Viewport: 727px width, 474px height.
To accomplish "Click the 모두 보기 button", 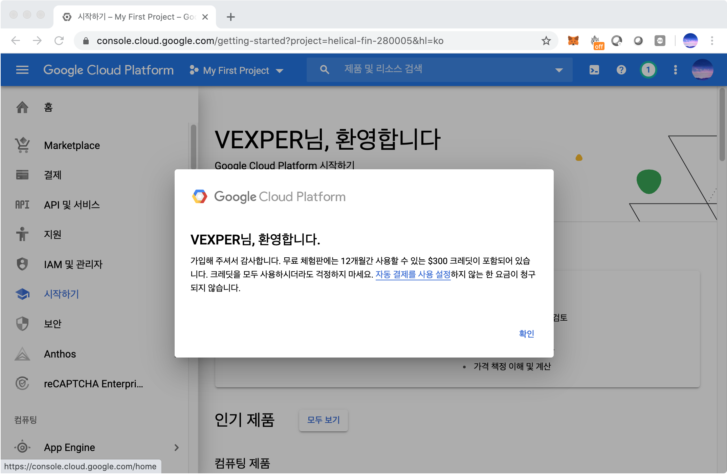I will point(323,420).
